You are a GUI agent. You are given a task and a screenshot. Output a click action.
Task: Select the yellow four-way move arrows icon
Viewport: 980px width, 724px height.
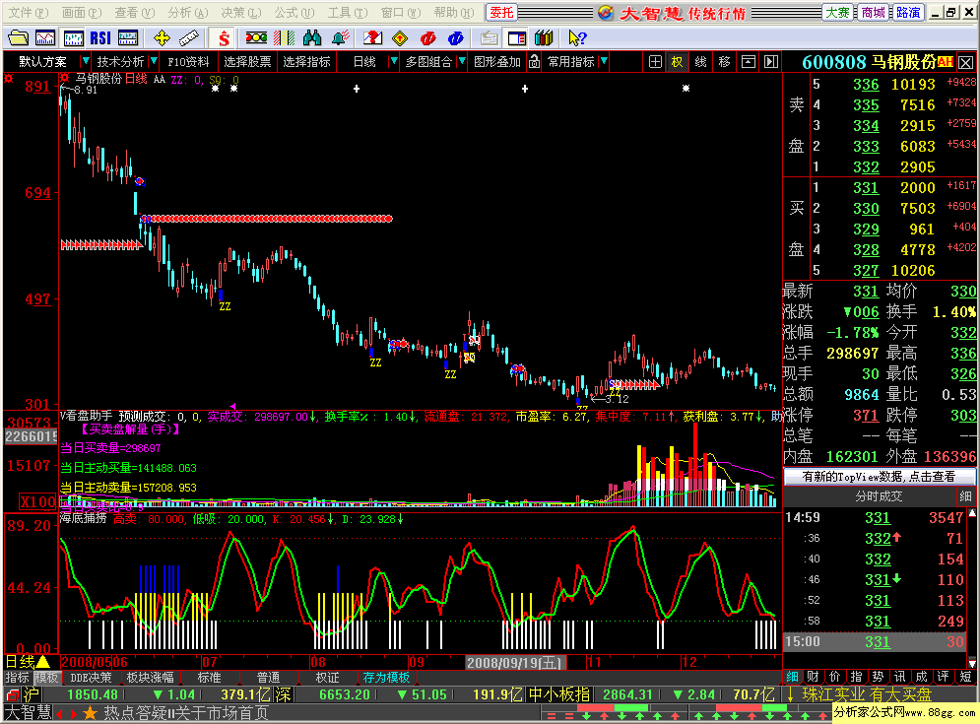pyautogui.click(x=162, y=38)
